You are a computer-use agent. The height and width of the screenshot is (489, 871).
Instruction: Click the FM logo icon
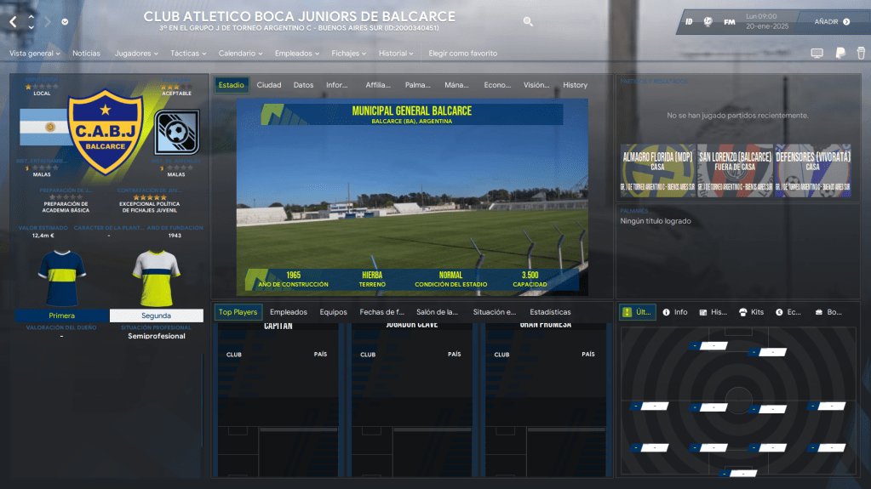[x=730, y=21]
